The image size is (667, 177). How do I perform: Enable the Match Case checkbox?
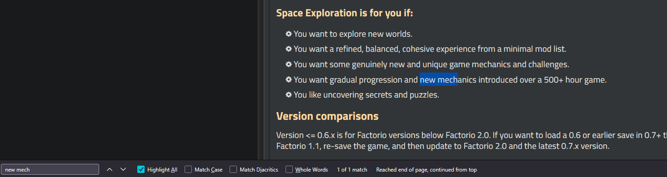point(188,169)
